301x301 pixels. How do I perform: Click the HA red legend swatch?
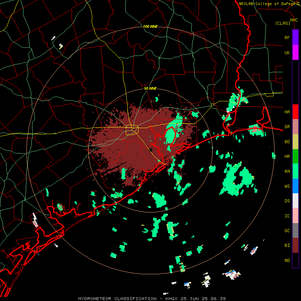[295, 112]
